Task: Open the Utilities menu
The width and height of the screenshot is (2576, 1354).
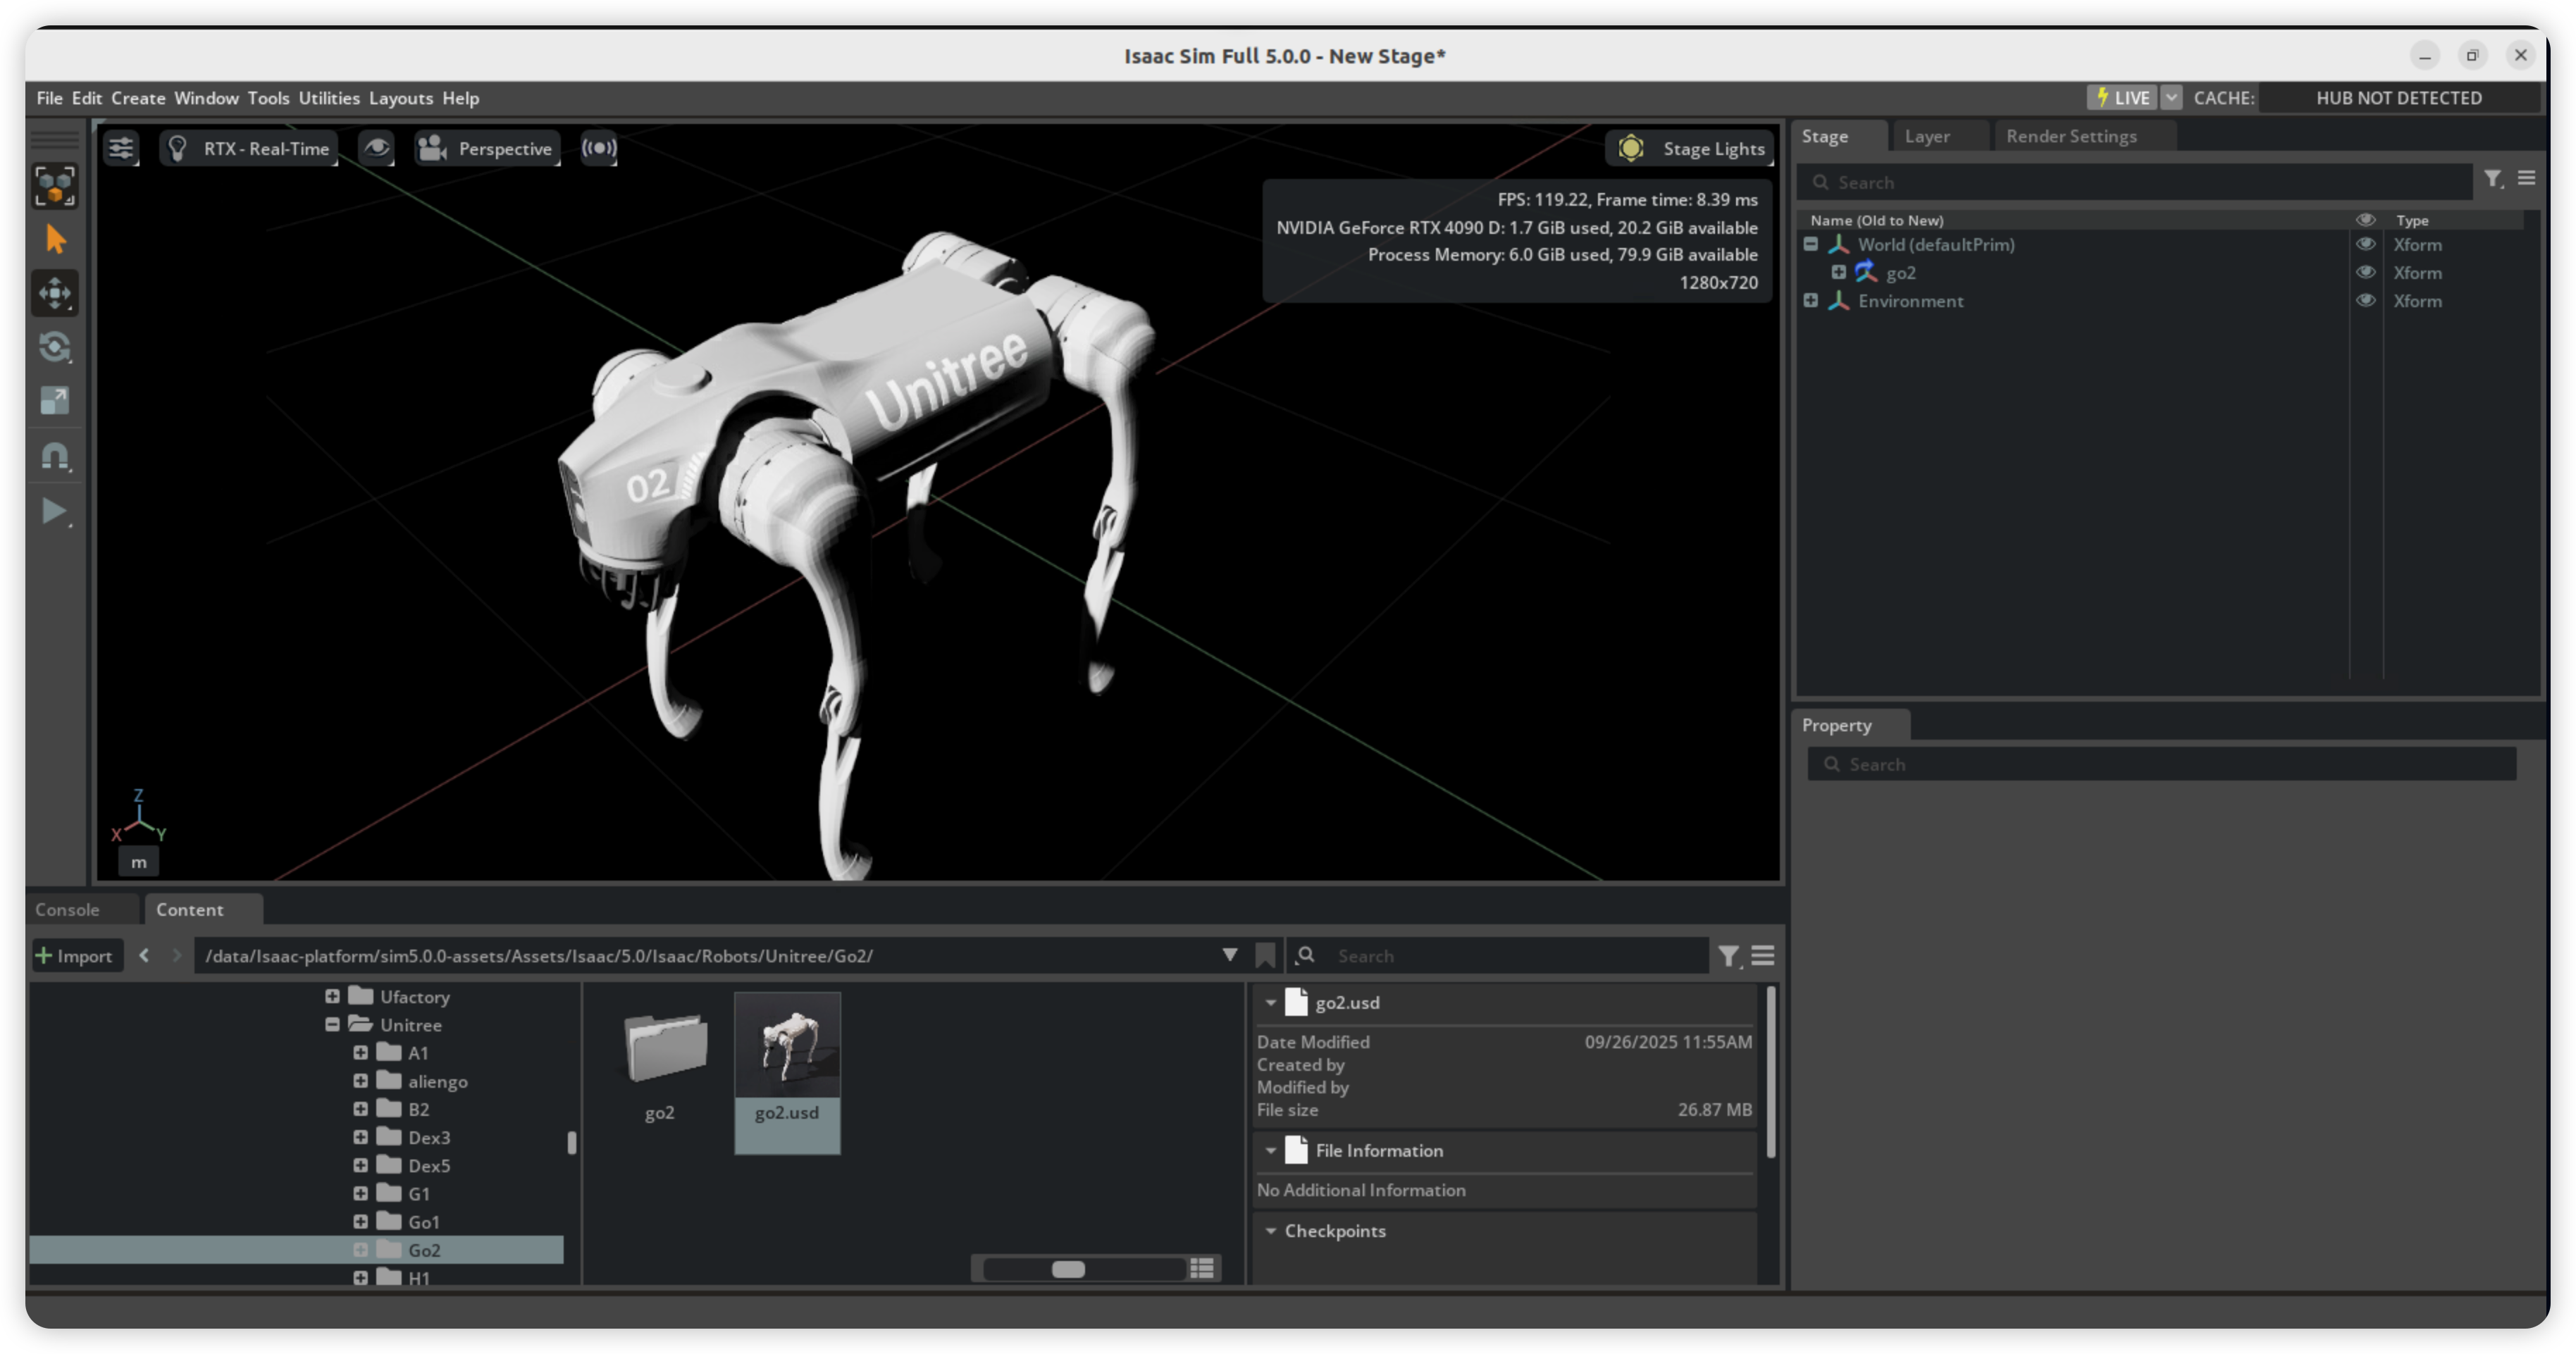Action: tap(328, 98)
